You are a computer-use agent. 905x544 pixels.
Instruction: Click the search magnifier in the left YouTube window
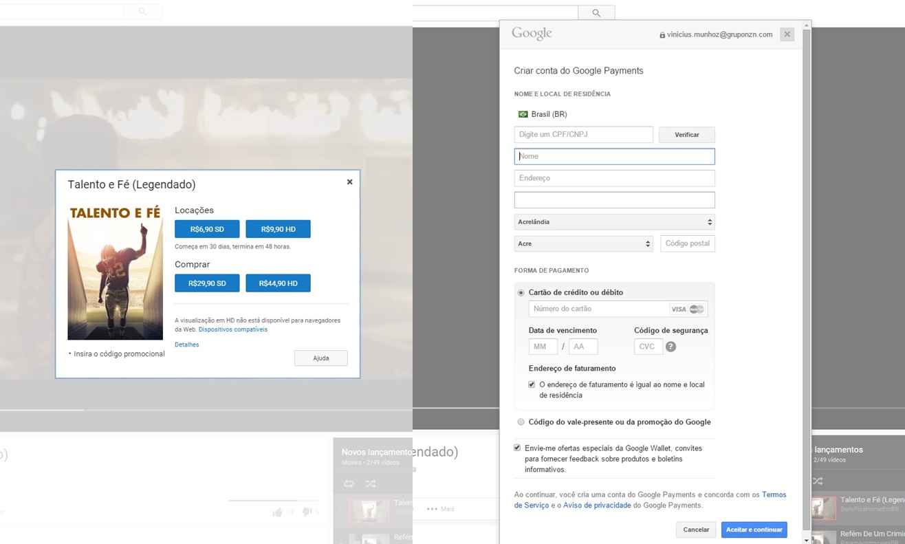[x=142, y=12]
